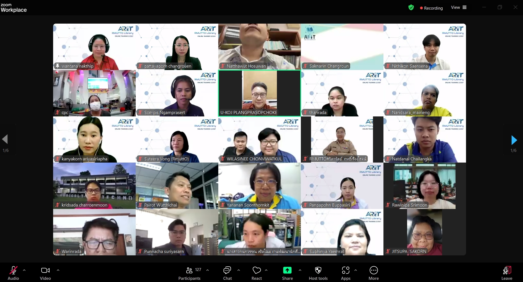Select Yananan Soonthornkit video tile
Viewport: 523px width, 282px height.
pos(260,186)
